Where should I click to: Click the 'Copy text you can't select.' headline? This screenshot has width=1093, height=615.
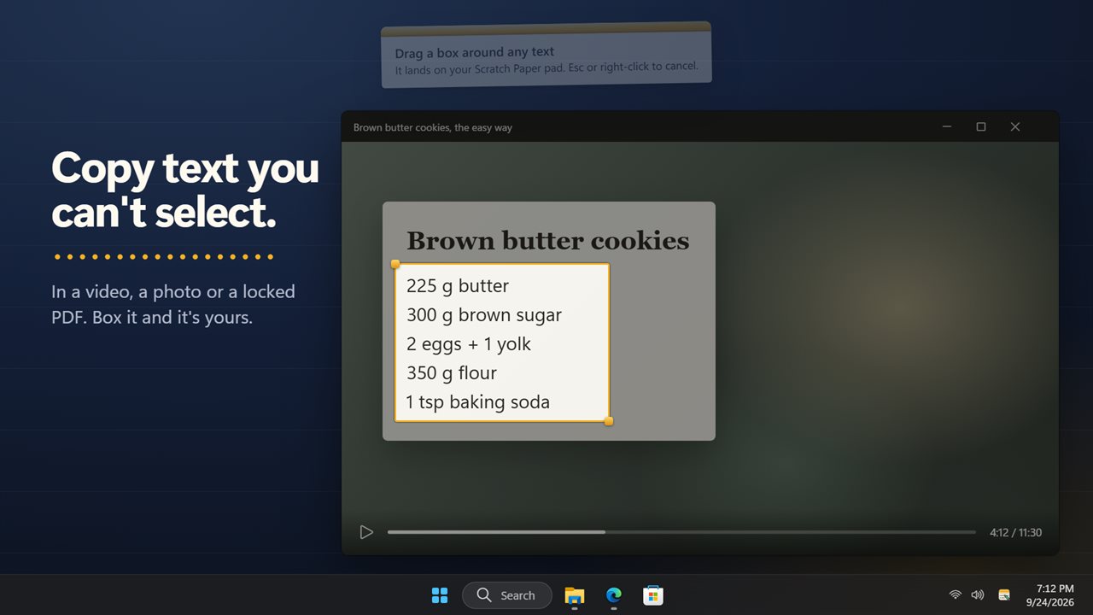click(x=185, y=190)
